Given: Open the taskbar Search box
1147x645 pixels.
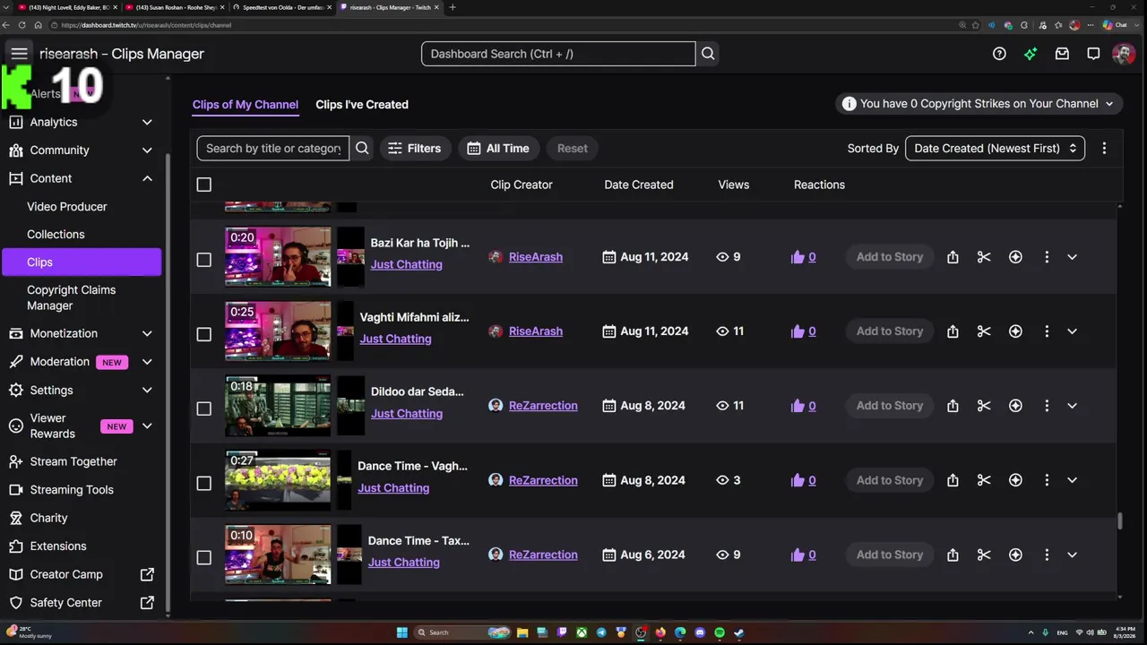Looking at the screenshot, I should 462,632.
